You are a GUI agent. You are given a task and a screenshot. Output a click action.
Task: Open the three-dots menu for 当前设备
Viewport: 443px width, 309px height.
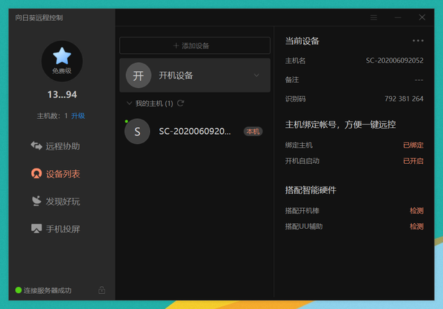pyautogui.click(x=418, y=41)
